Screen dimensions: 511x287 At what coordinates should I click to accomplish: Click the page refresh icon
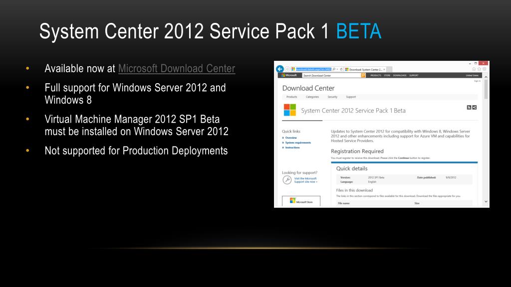[341, 69]
